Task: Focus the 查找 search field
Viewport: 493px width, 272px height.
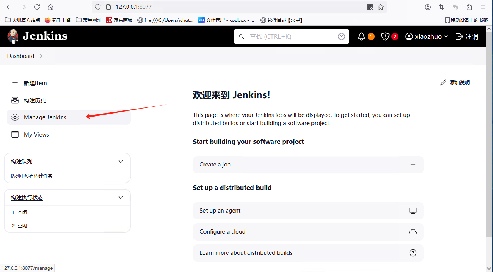Action: (291, 36)
